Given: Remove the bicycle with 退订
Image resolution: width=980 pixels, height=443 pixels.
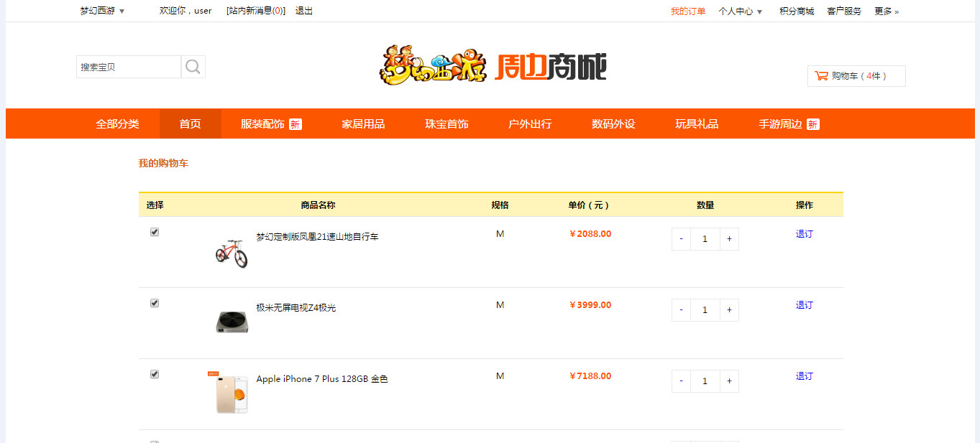Looking at the screenshot, I should coord(804,234).
